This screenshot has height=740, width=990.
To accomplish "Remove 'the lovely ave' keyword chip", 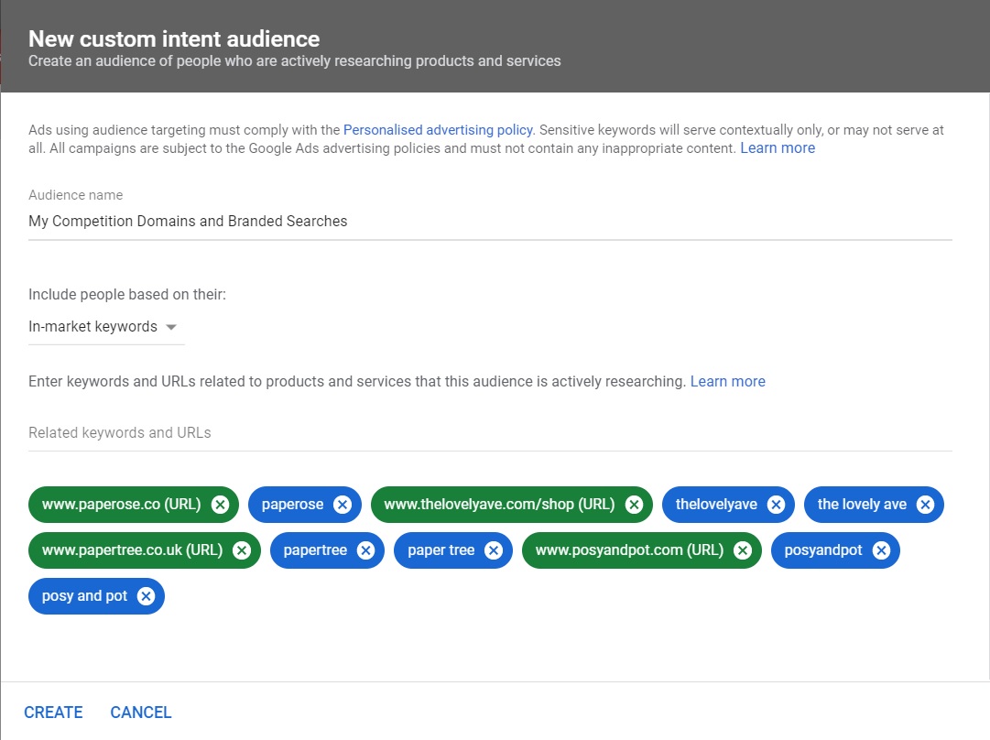I will click(x=925, y=505).
